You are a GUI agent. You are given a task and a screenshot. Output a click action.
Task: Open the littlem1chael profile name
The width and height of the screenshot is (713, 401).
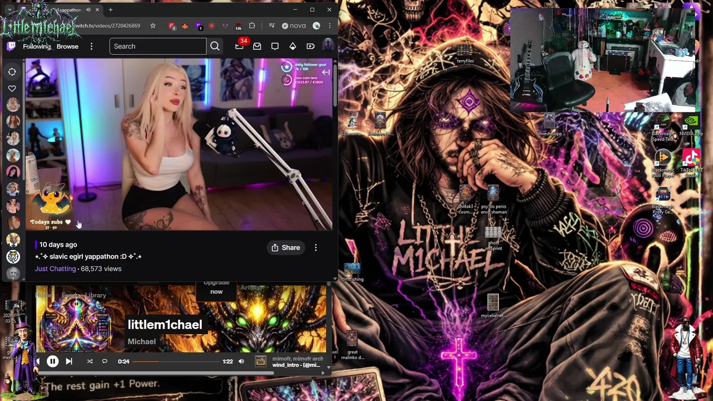(165, 325)
